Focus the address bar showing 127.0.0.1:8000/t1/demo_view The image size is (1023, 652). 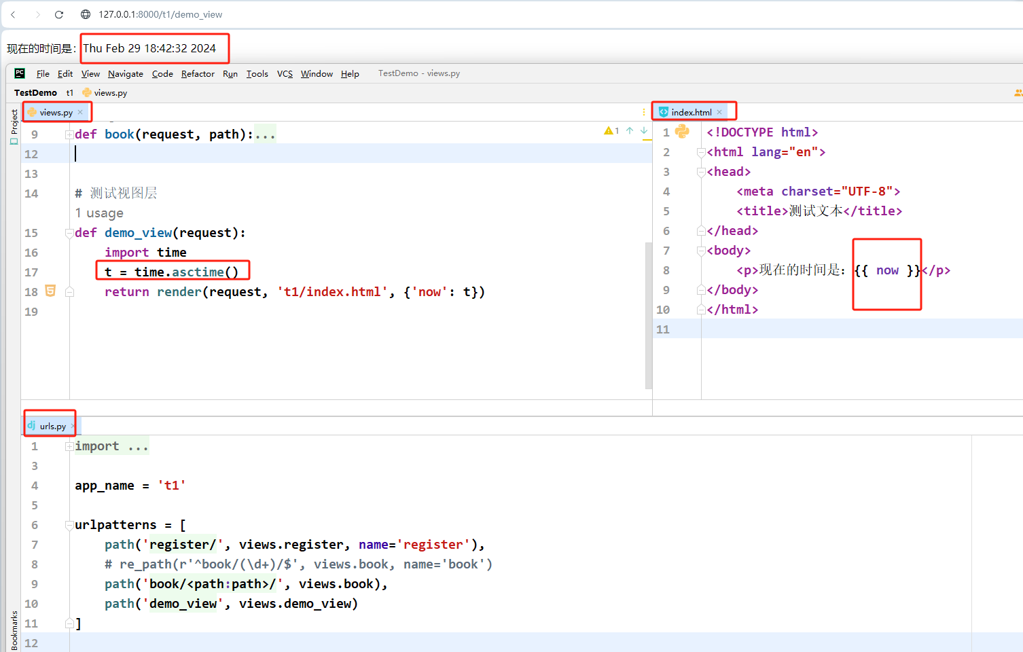(160, 14)
